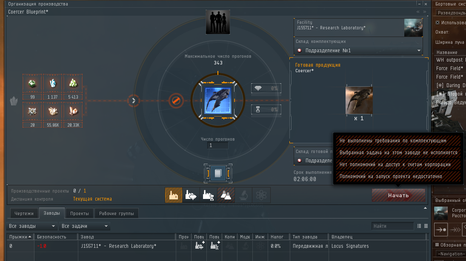
Task: Sort by Безопасность column header
Action: coord(56,237)
